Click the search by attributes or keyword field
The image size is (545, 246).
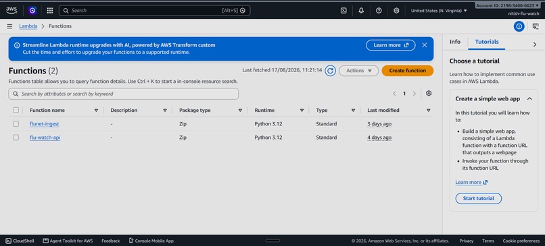tap(123, 94)
